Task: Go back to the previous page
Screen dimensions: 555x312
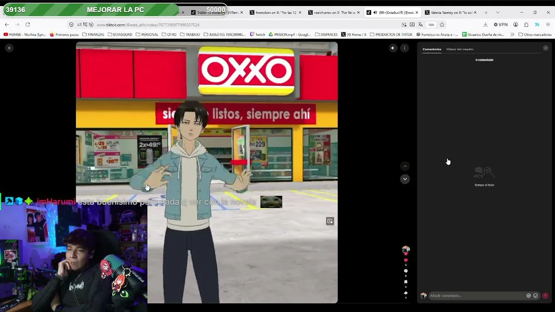Action: click(x=7, y=25)
